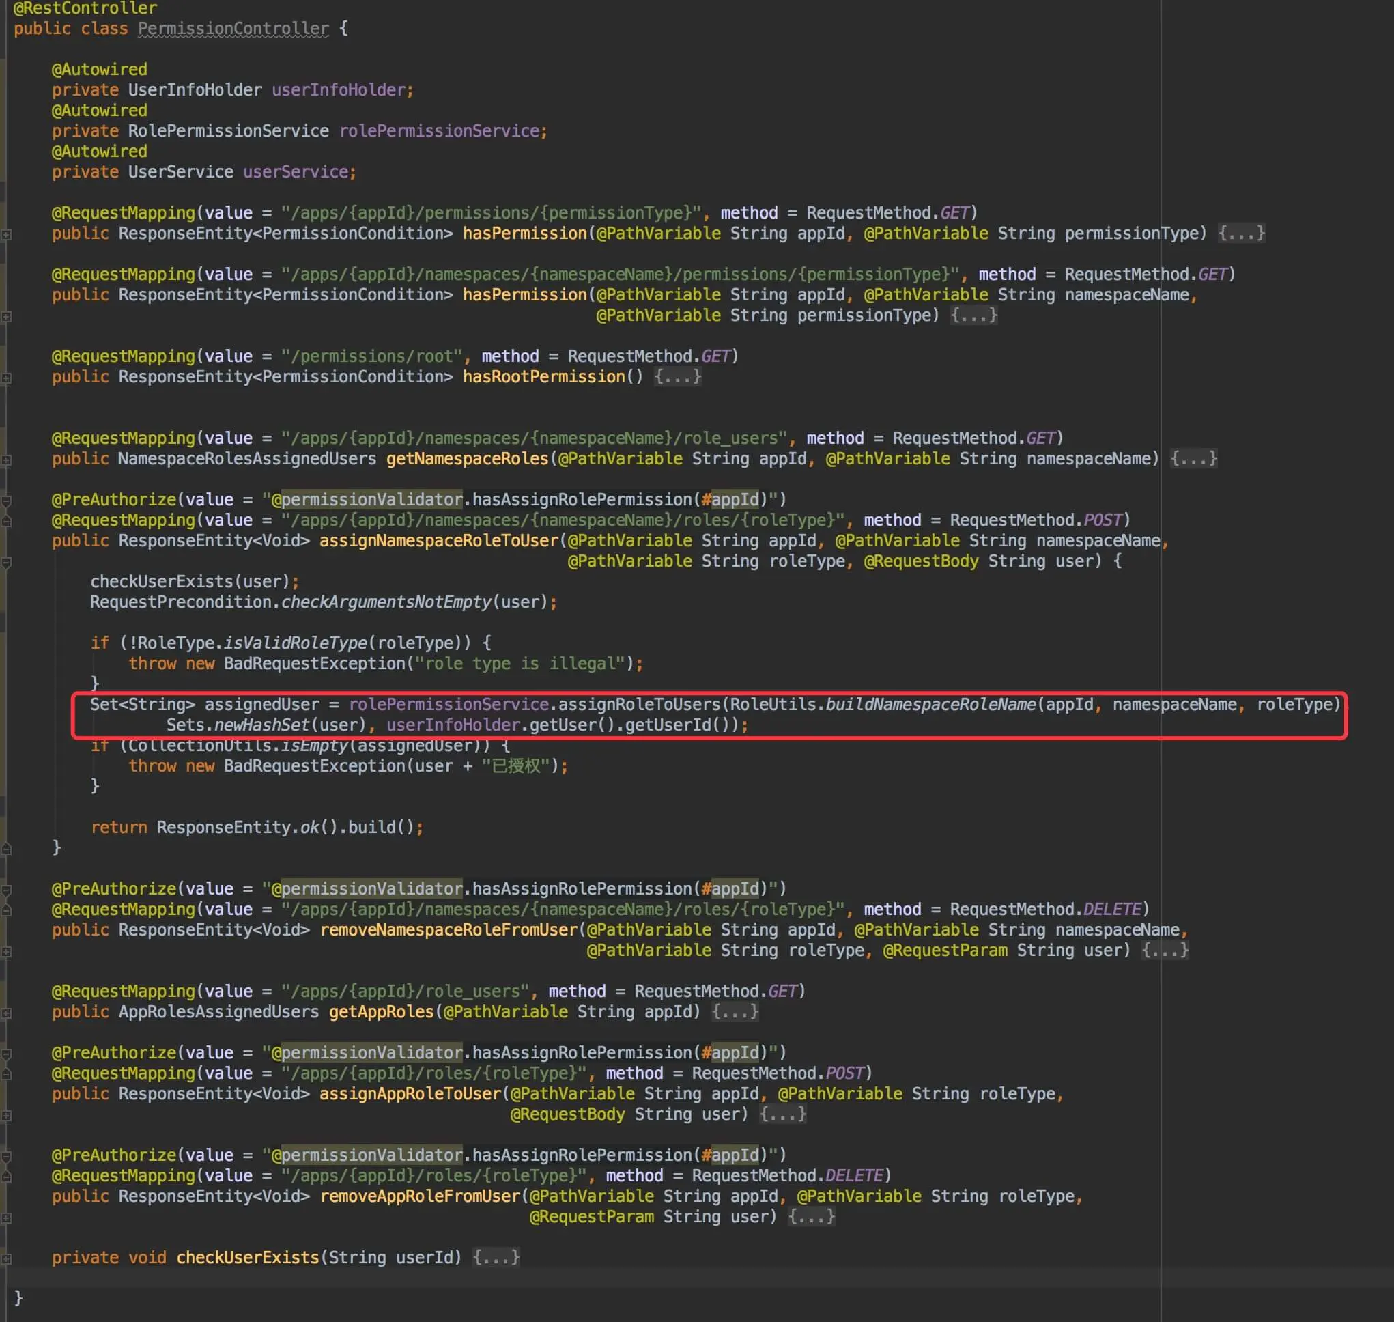The height and width of the screenshot is (1322, 1394).
Task: Click the PermissionController class name
Action: (x=233, y=29)
